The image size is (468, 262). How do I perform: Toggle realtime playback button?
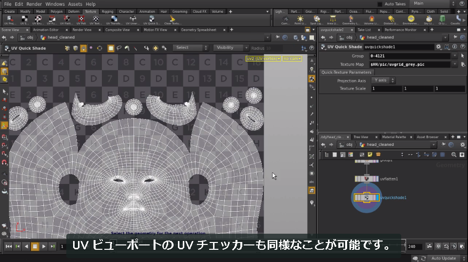pos(438,246)
